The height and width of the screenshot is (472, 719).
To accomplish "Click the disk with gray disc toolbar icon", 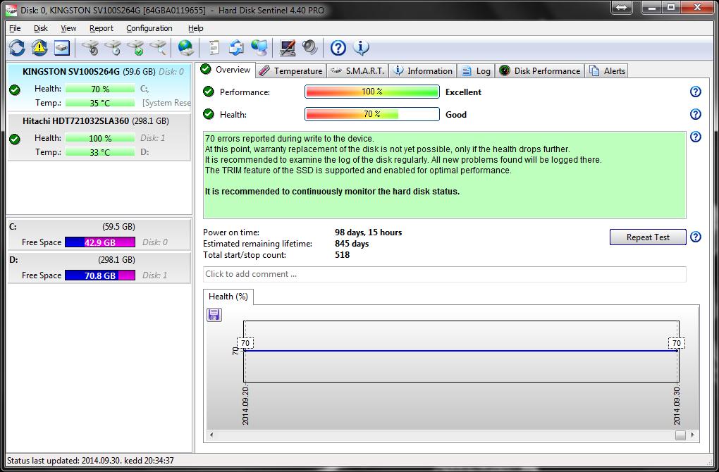I will tap(90, 48).
